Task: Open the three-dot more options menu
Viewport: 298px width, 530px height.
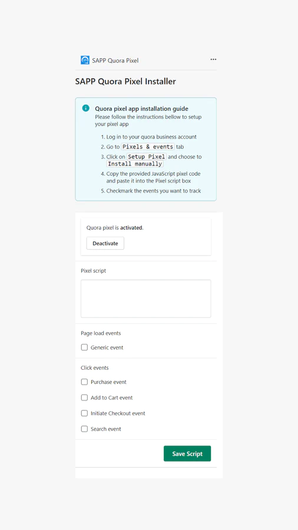Action: click(213, 59)
